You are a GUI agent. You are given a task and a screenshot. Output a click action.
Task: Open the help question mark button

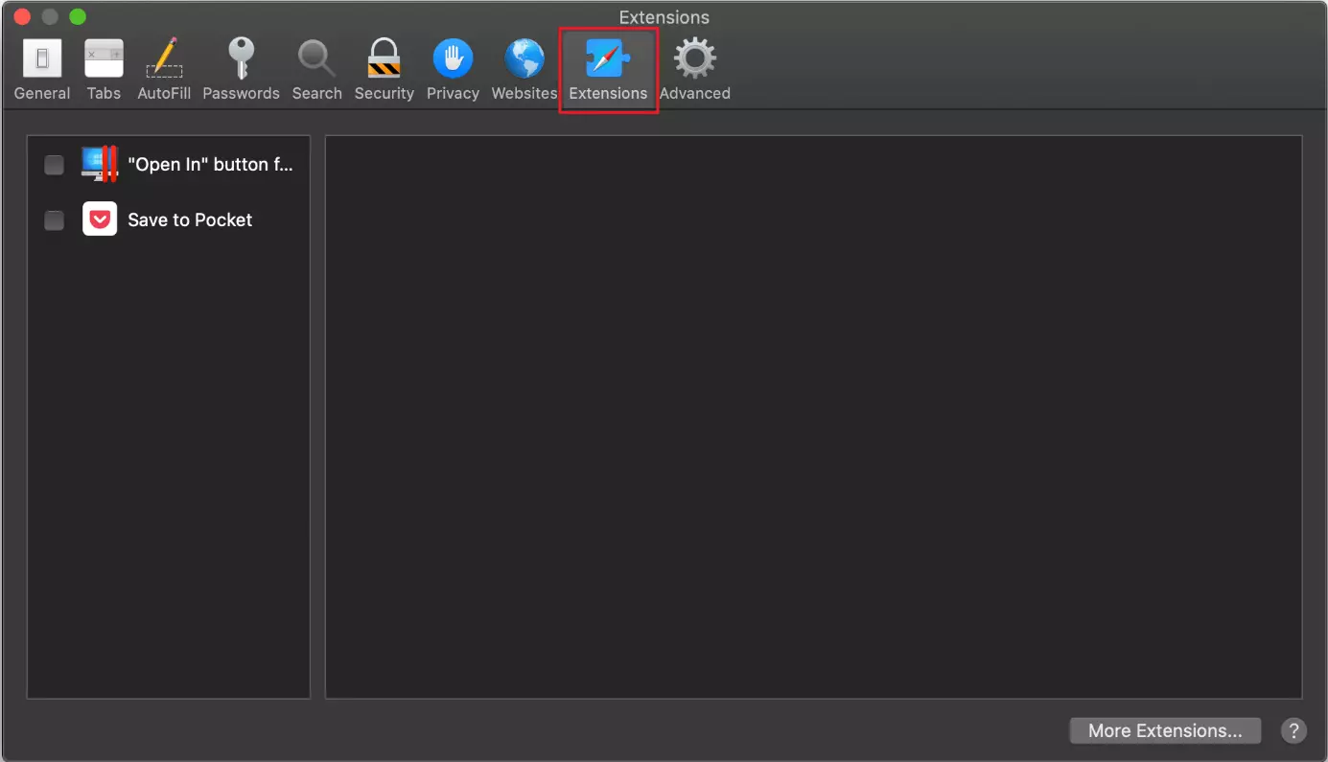(x=1293, y=730)
